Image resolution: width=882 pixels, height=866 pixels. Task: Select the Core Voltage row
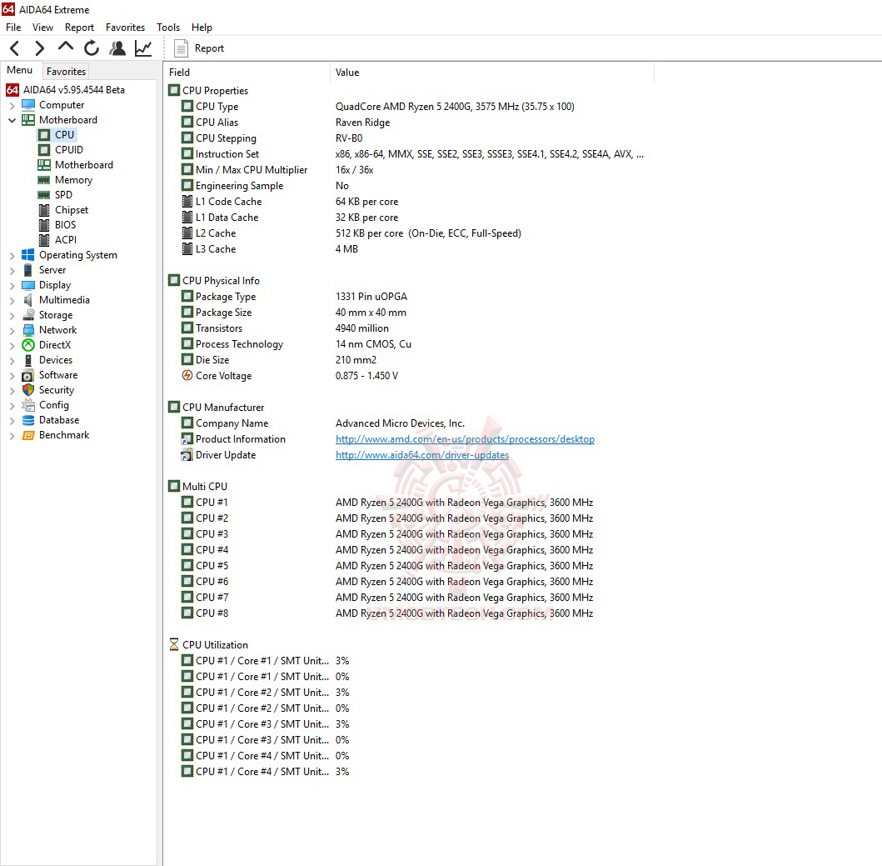click(x=413, y=376)
